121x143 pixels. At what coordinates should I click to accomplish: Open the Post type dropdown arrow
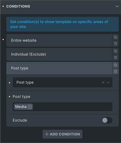click(x=108, y=82)
